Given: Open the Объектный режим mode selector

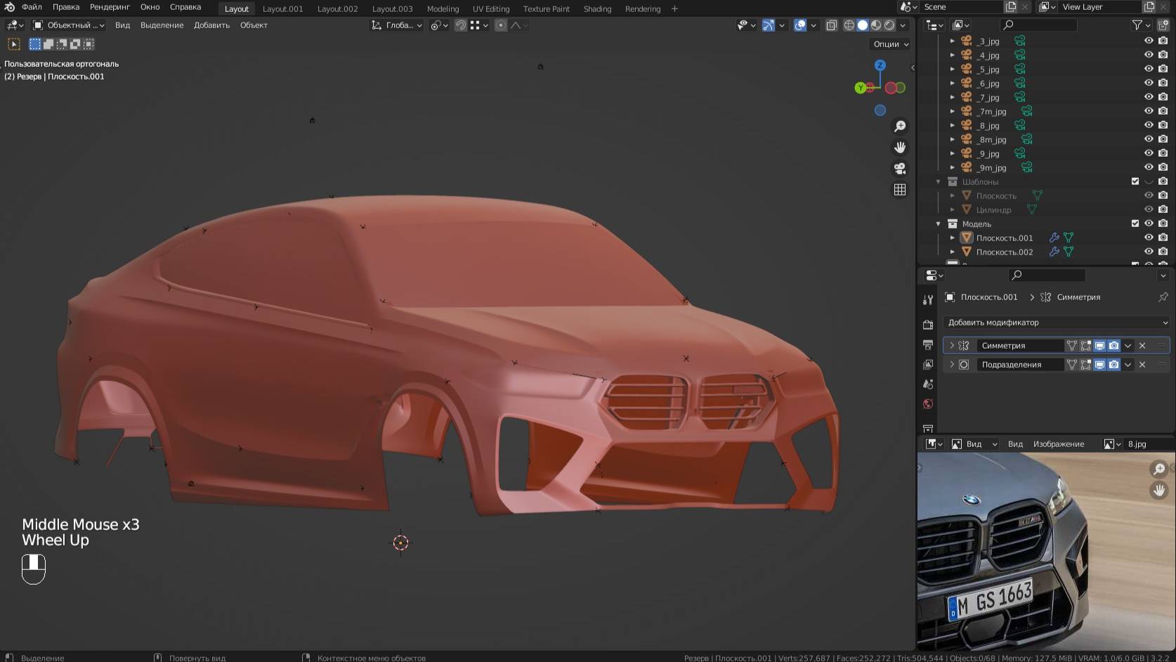Looking at the screenshot, I should click(x=67, y=25).
